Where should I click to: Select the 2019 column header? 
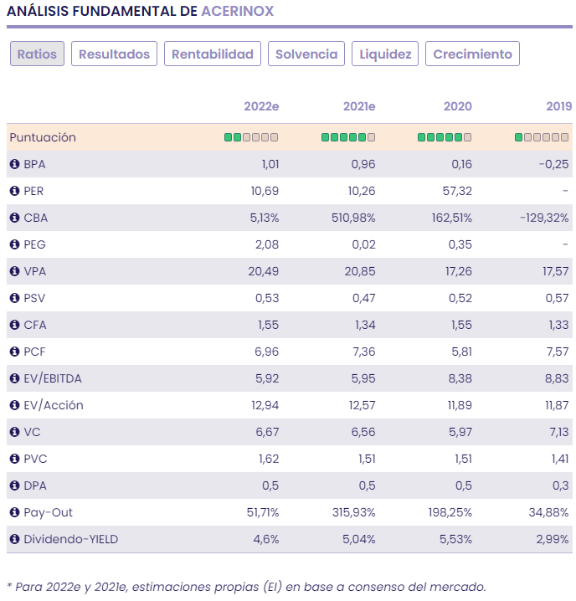pyautogui.click(x=559, y=106)
